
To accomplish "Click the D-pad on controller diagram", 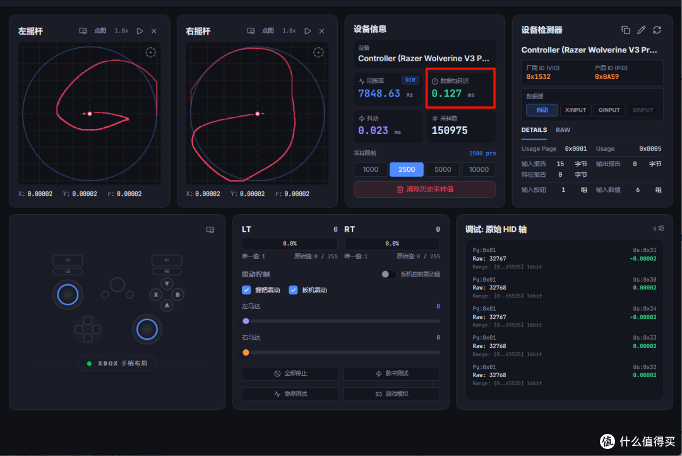I will (87, 330).
